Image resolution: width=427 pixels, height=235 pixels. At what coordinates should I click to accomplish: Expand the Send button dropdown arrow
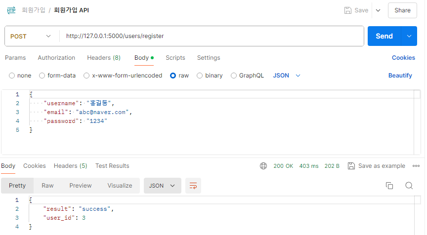(x=409, y=36)
